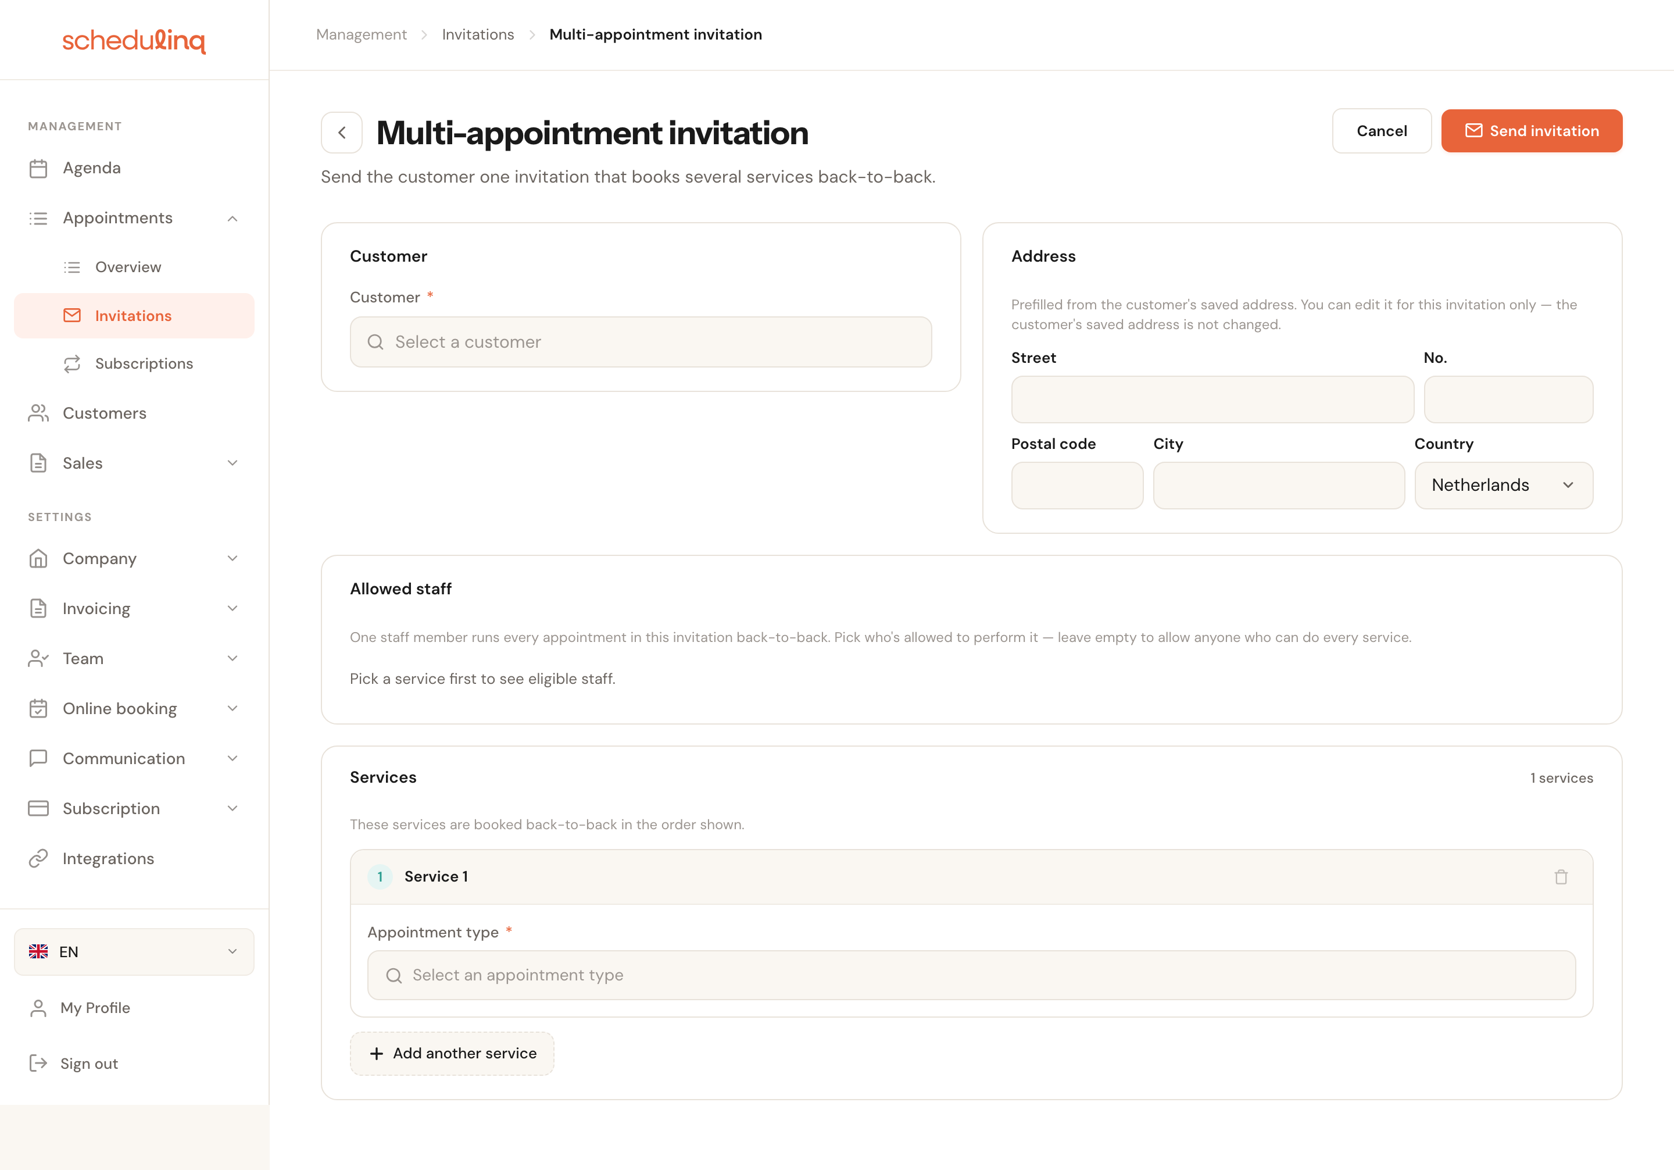
Task: Click plus icon on Add another service
Action: [x=376, y=1053]
